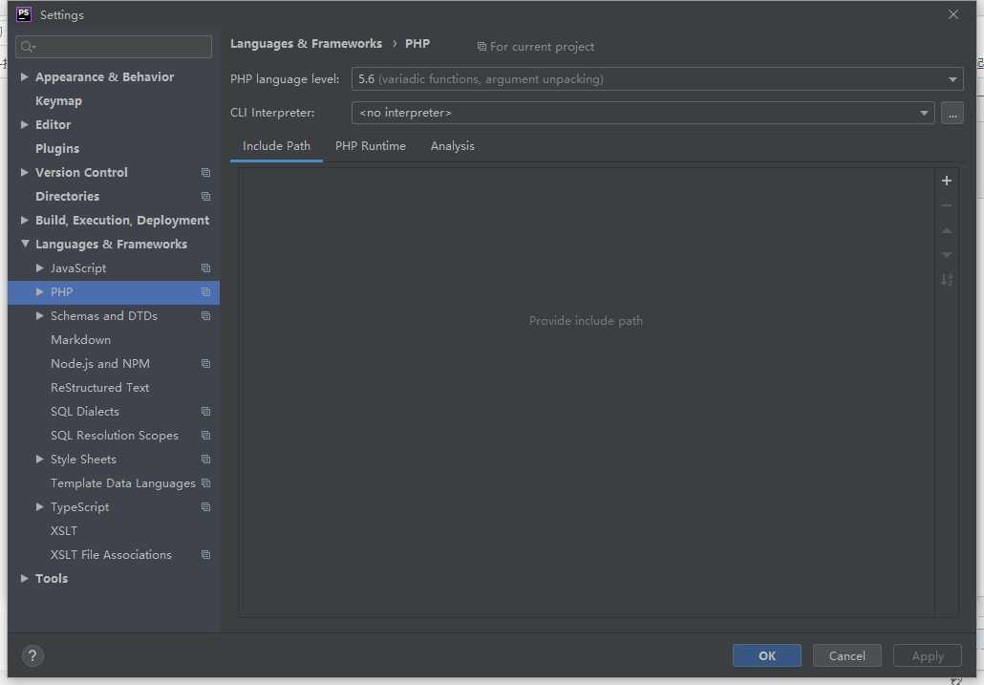Click project-level icon beside Template Data Languages
This screenshot has height=685, width=984.
pos(205,483)
